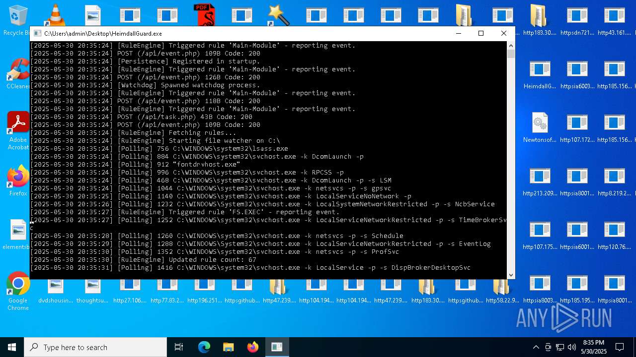Select the http107.175... desktop file
The width and height of the screenshot is (636, 357).
pos(540,235)
